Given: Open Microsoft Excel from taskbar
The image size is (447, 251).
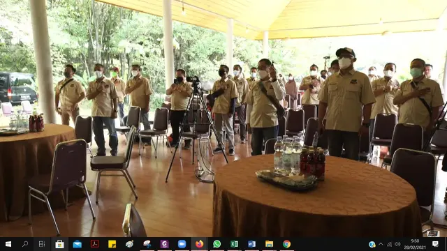Looking at the screenshot, I should pos(235,244).
